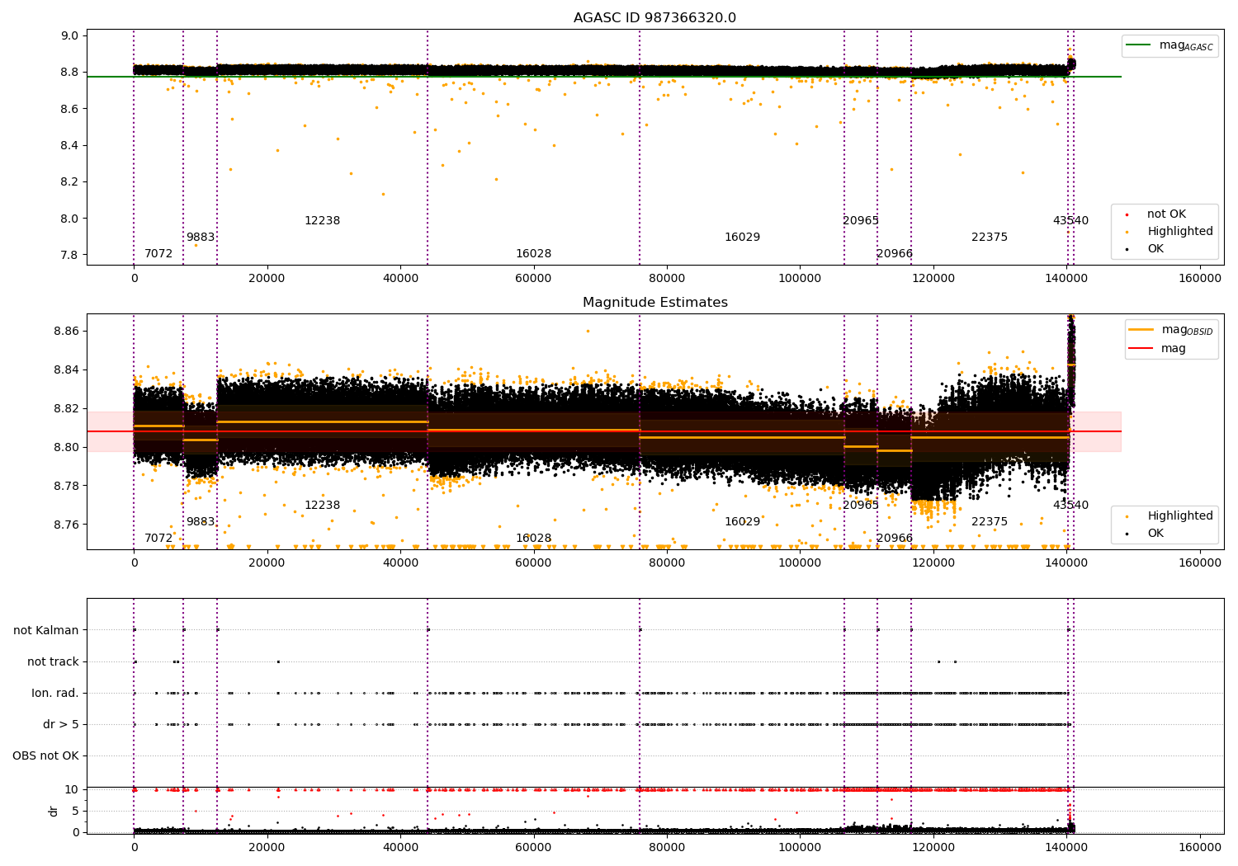1238x866 pixels.
Task: Click the "dr" axis label in bottom plot
Action: 54,811
